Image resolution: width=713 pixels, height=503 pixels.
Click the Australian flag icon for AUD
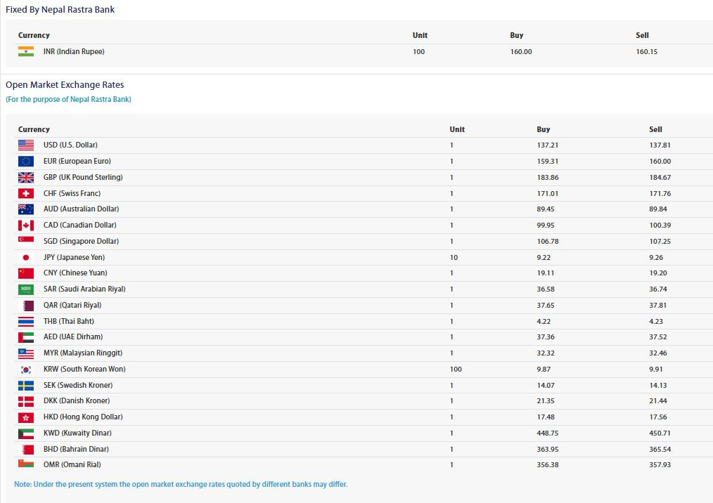[x=26, y=209]
